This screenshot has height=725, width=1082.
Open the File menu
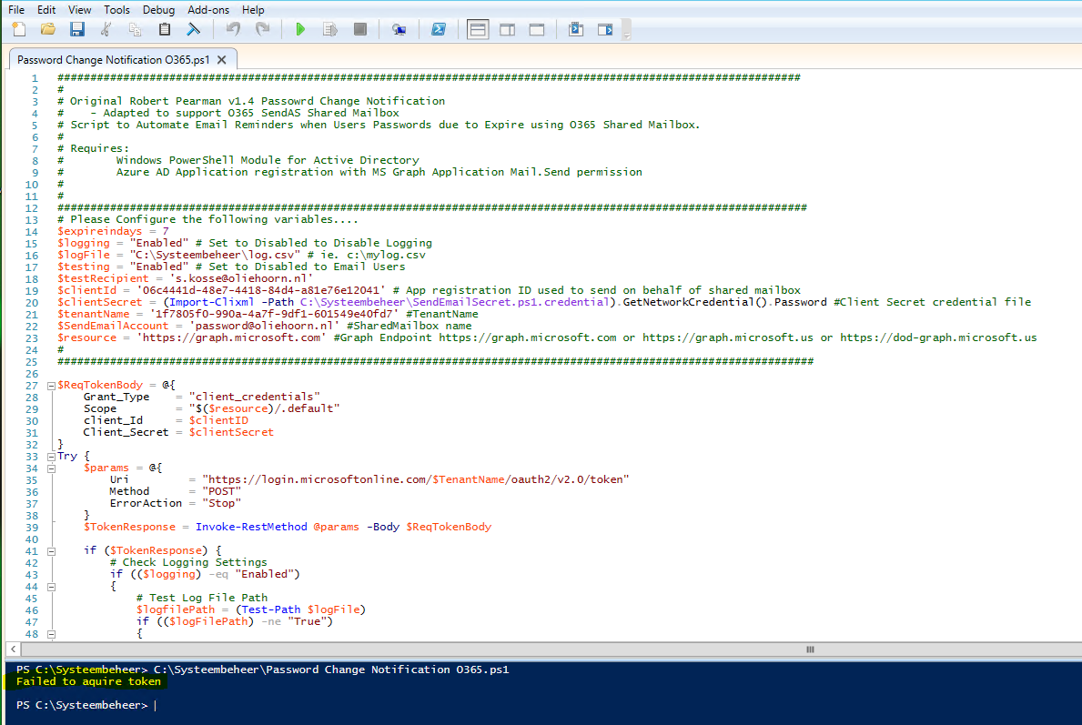coord(16,10)
